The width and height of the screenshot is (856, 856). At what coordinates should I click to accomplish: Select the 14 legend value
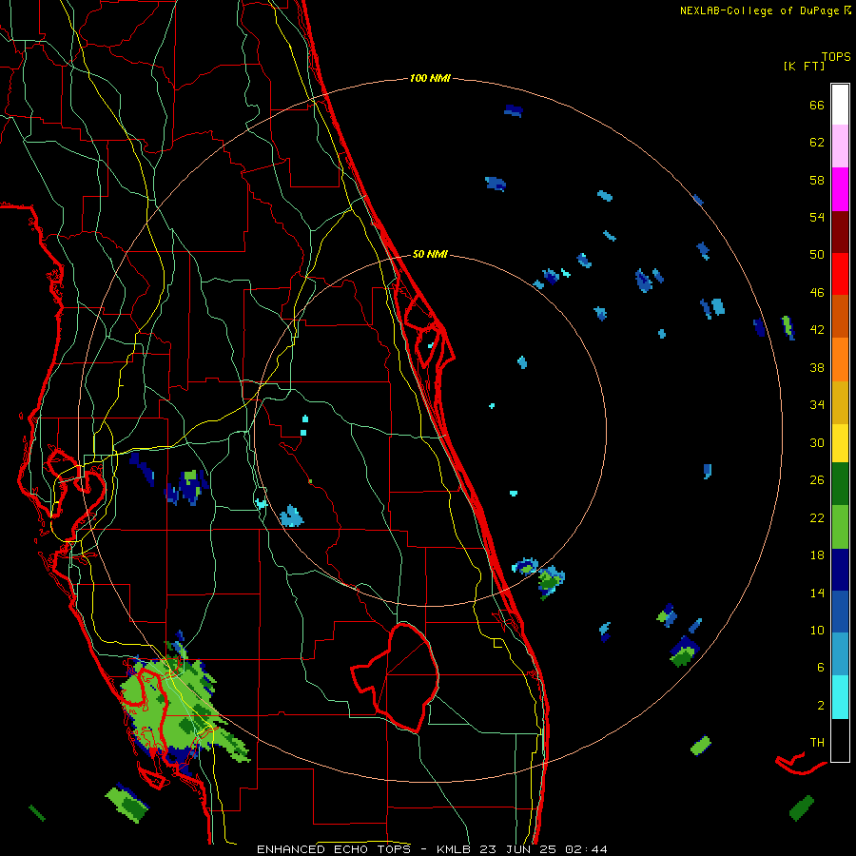(817, 593)
